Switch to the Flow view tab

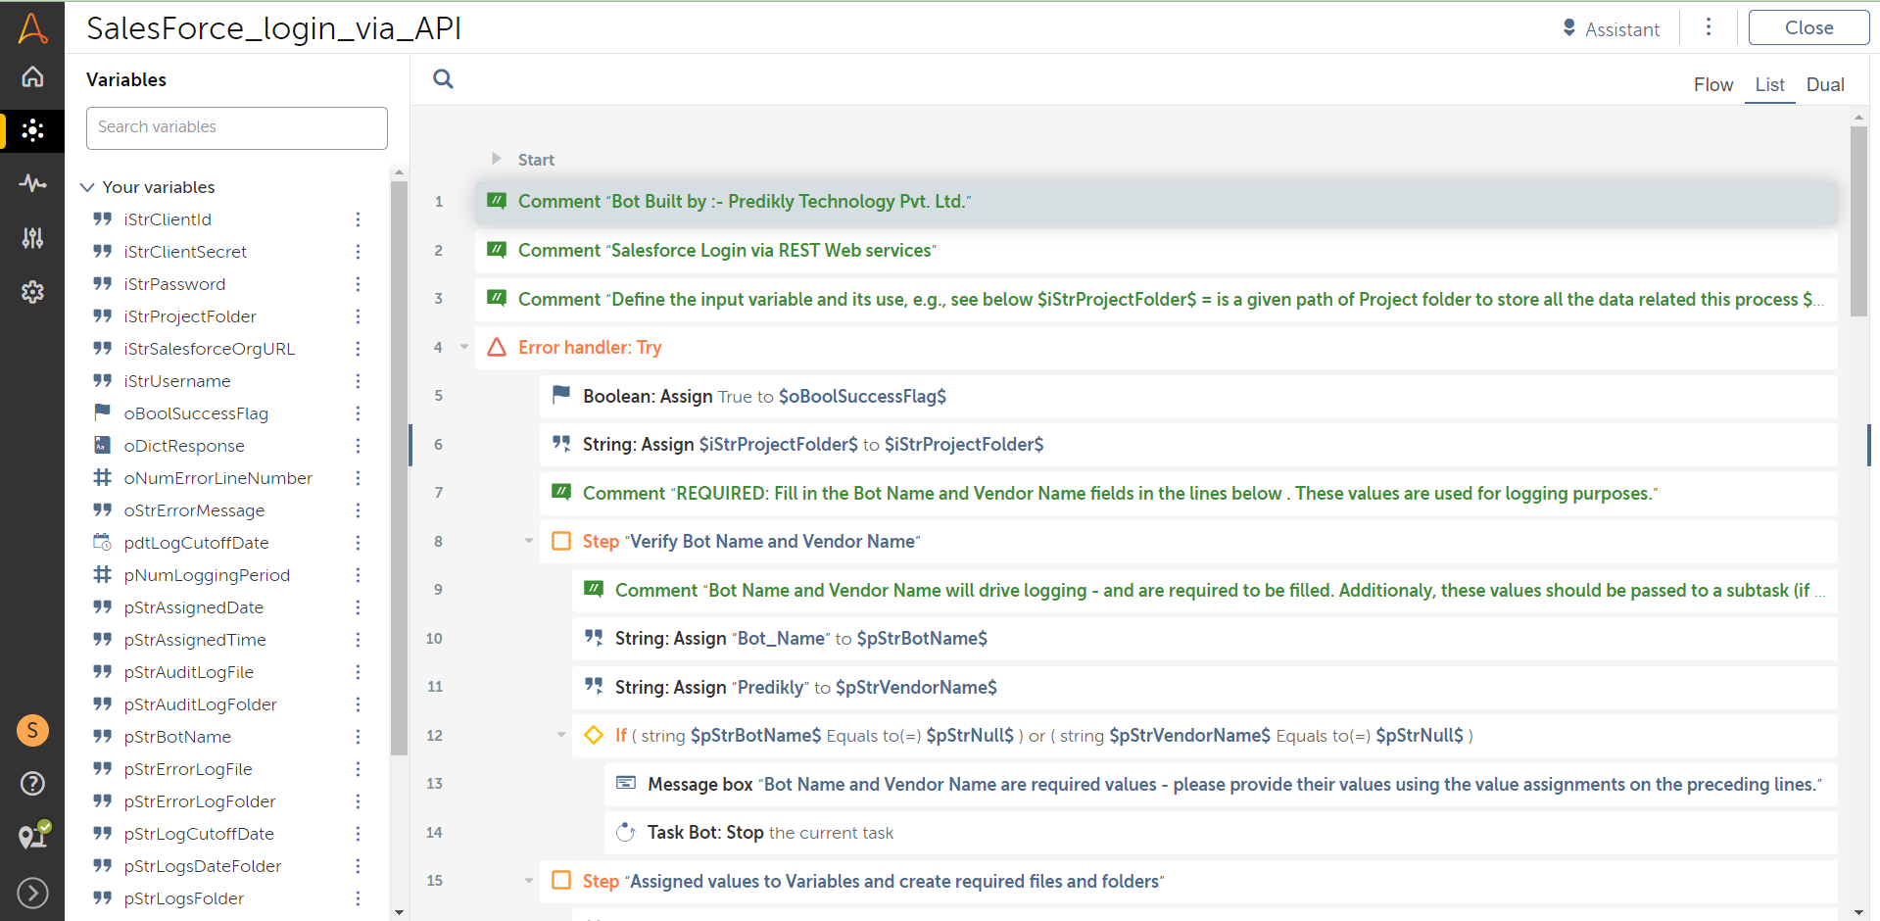(x=1712, y=84)
